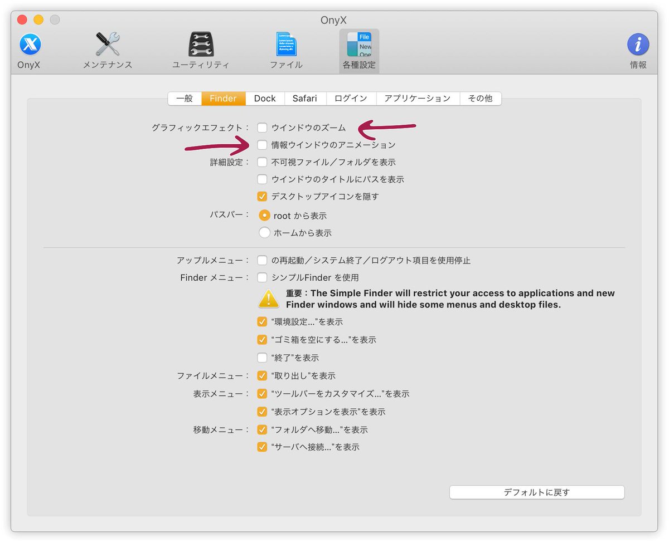This screenshot has width=669, height=543.
Task: Minimize the OnyX window
Action: (x=38, y=20)
